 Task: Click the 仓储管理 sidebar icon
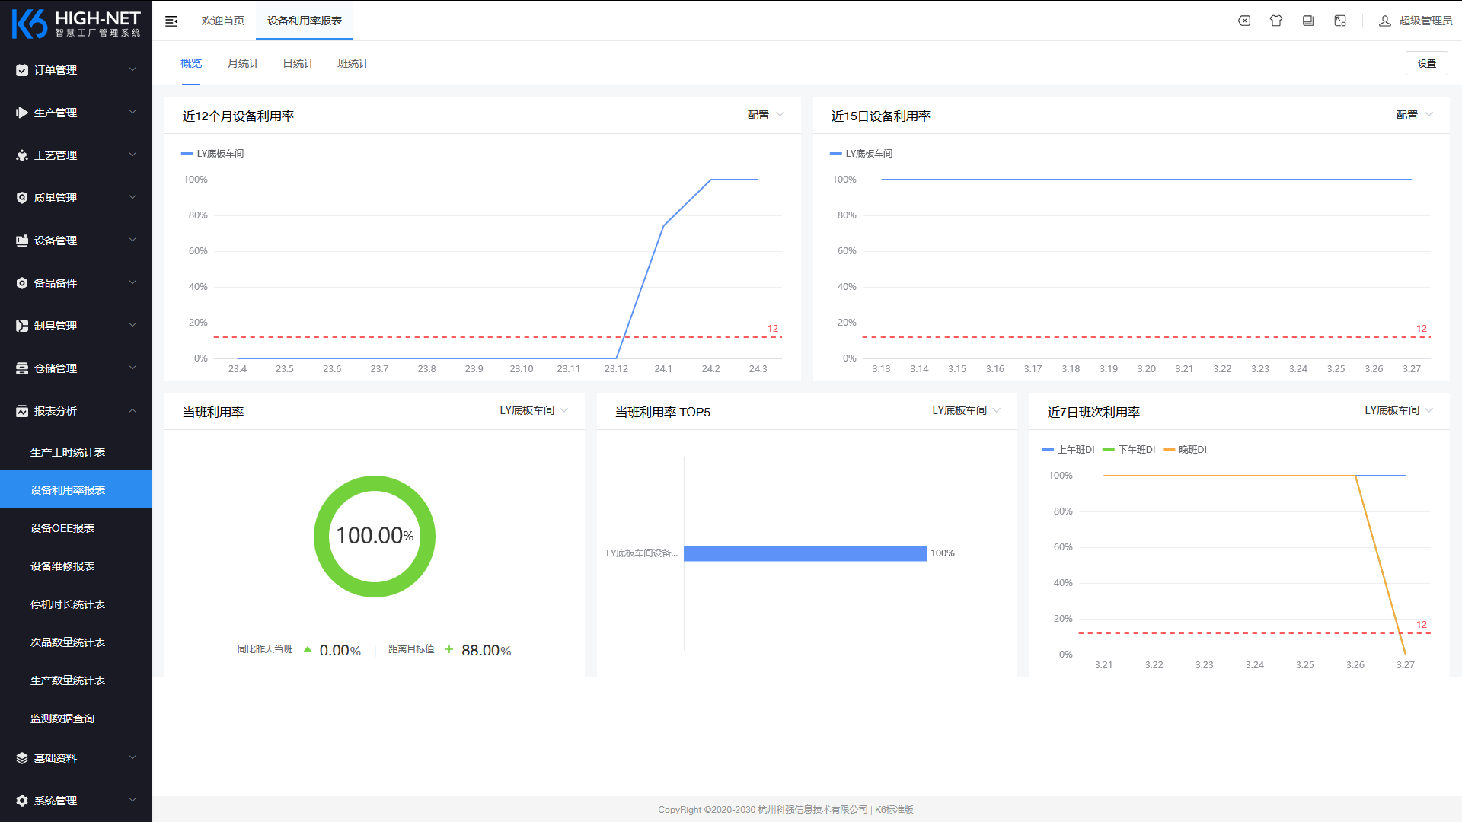tap(22, 368)
